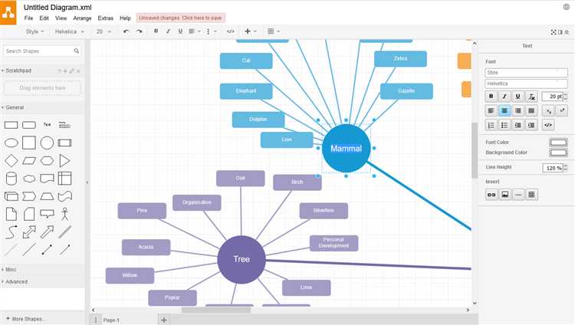Insert a link using chain icon
Screen dimensions: 575x325
[x=491, y=195]
